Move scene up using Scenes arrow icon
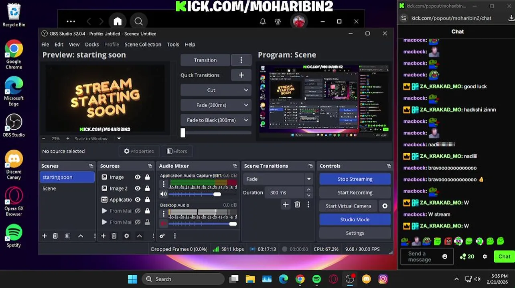 tap(81, 236)
